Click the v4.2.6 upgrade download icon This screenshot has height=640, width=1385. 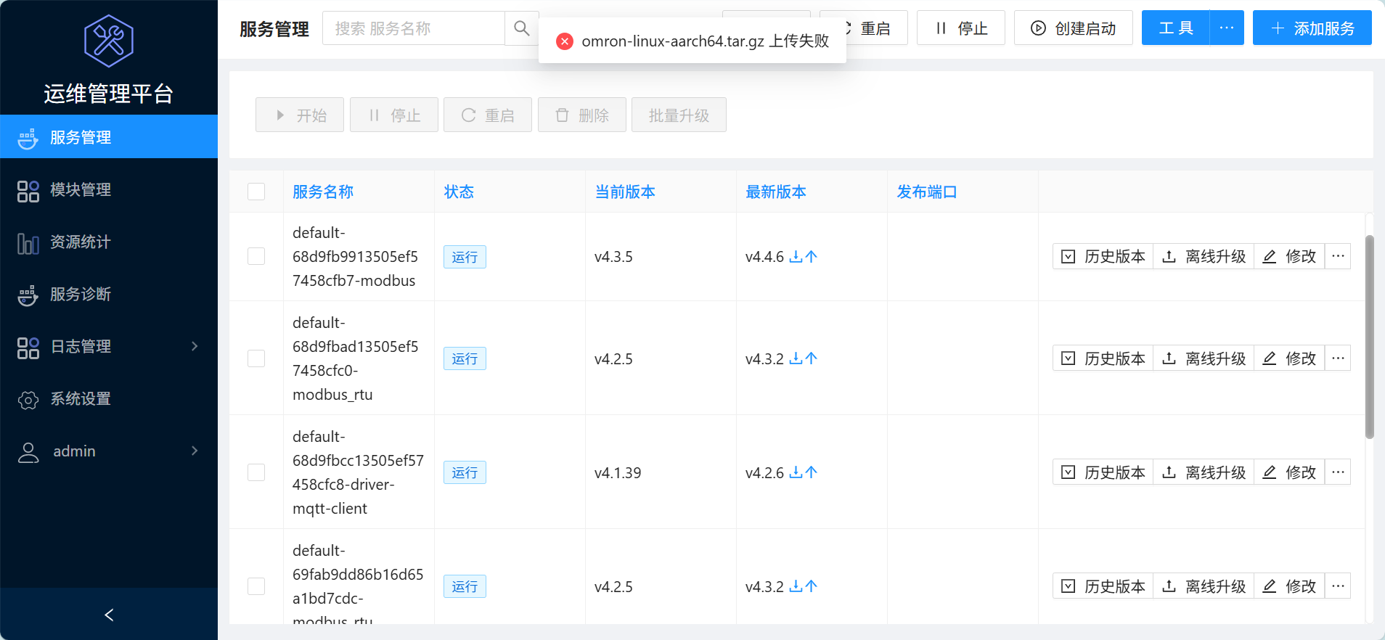pyautogui.click(x=803, y=472)
